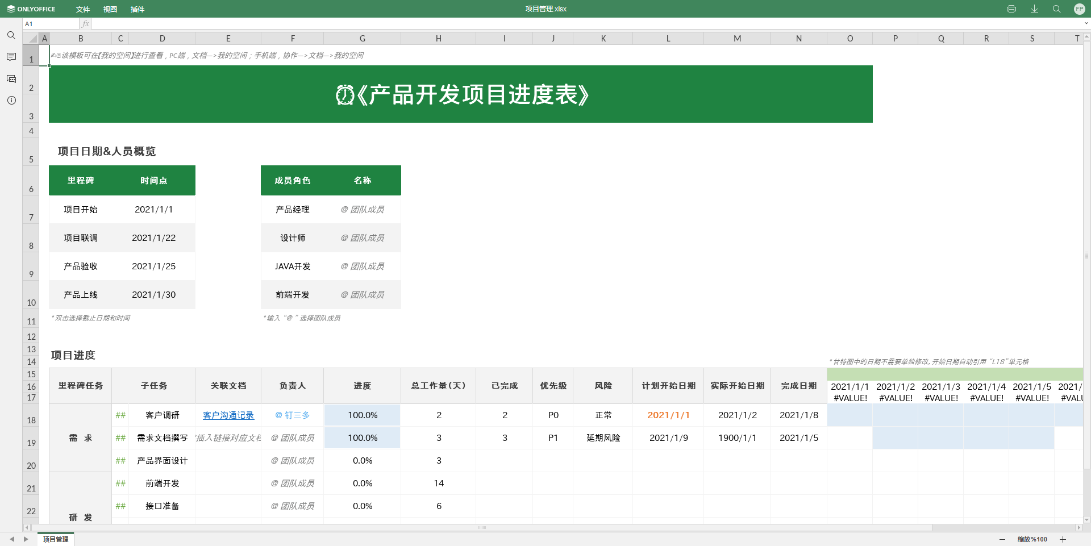Click the zoom in plus button
The width and height of the screenshot is (1091, 546).
click(x=1063, y=539)
